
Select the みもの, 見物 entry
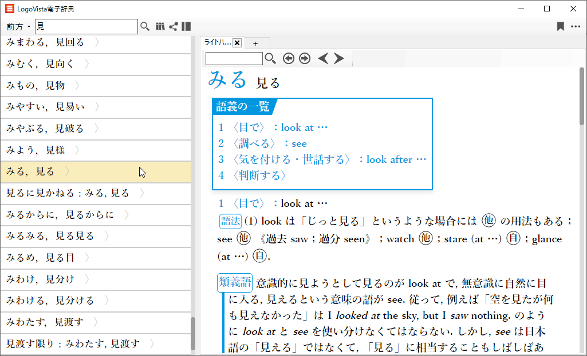point(96,86)
